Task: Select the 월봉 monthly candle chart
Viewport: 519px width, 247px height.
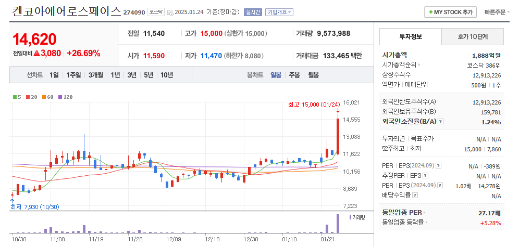Action: pos(314,75)
